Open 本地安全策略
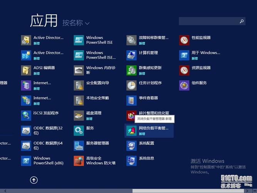Image resolution: width=257 pixels, height=193 pixels. pyautogui.click(x=91, y=100)
